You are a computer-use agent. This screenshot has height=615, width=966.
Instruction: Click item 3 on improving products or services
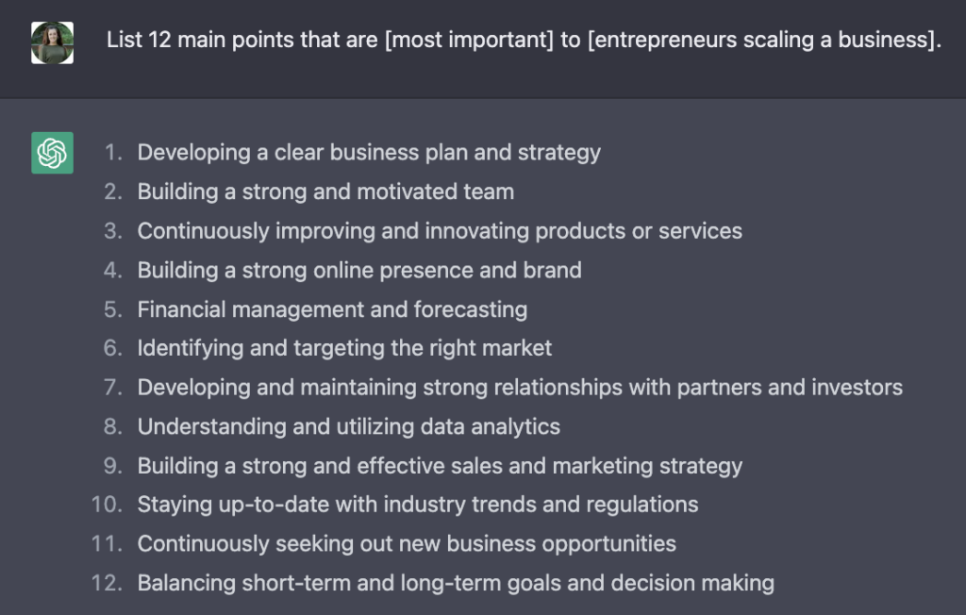pos(440,231)
